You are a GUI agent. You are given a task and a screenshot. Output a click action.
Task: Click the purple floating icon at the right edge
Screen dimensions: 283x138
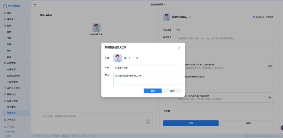[x=282, y=128]
